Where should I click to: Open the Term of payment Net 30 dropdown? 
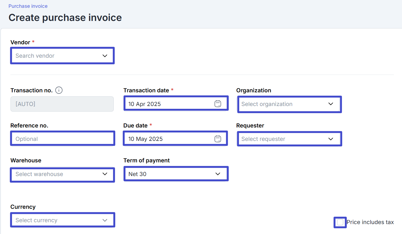tap(176, 174)
